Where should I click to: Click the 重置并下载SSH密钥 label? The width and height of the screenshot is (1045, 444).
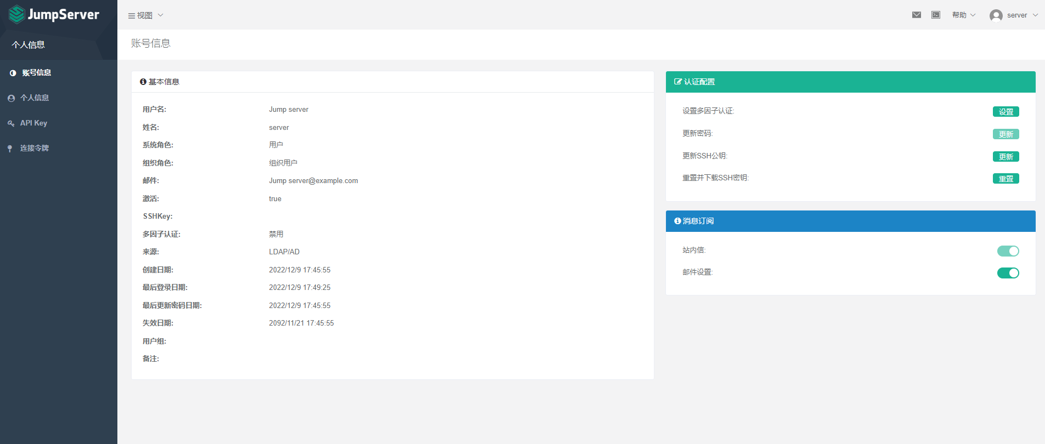point(715,178)
